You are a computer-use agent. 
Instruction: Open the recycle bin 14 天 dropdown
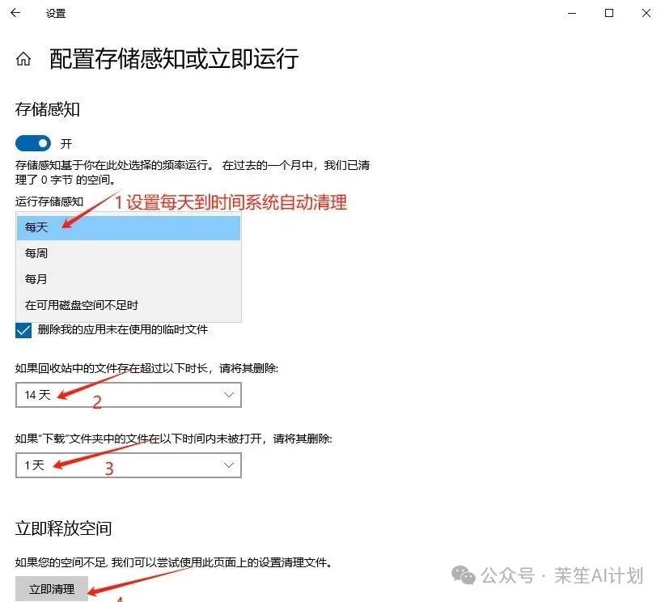129,395
